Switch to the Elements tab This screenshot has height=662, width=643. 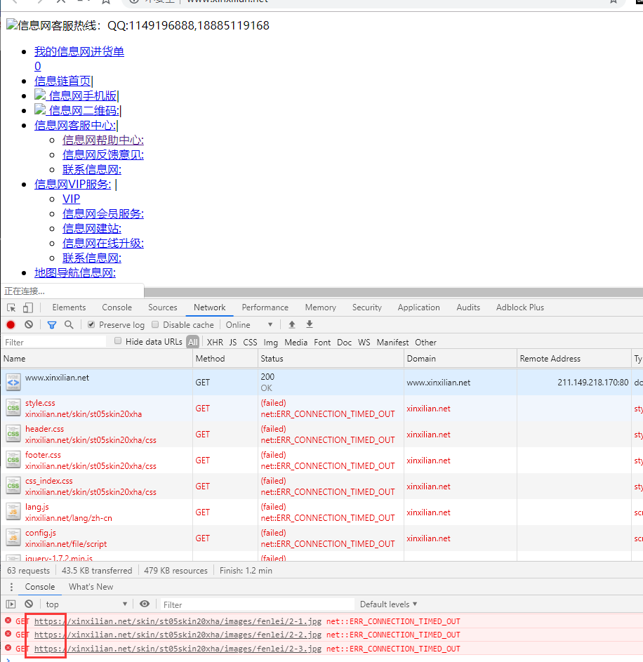click(69, 307)
